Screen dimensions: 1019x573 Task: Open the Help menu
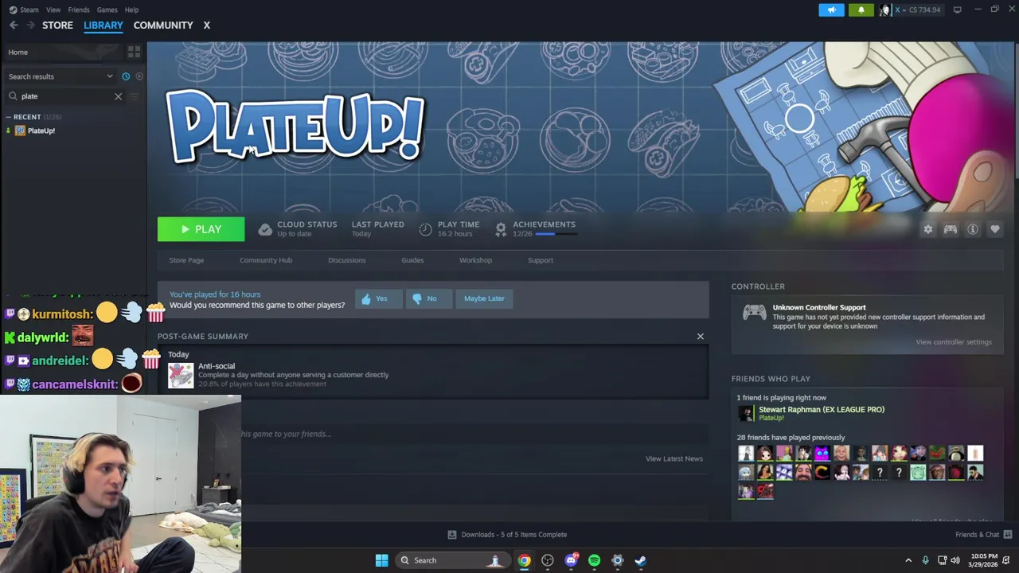click(131, 10)
